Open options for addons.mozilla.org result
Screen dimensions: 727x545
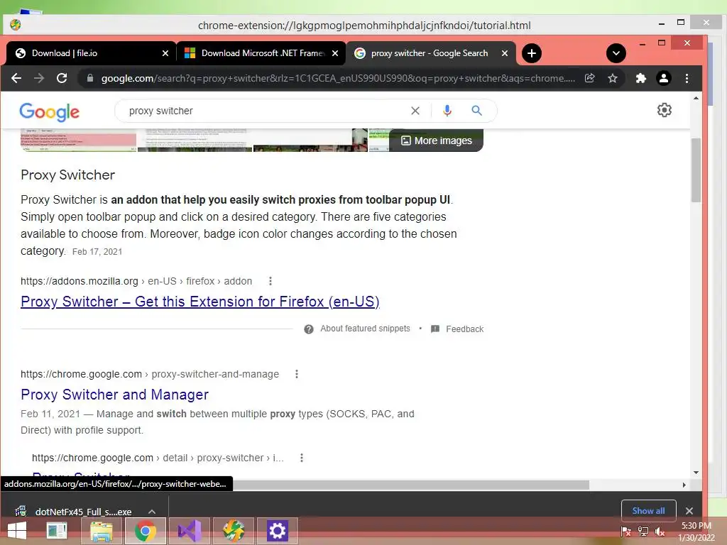tap(270, 281)
